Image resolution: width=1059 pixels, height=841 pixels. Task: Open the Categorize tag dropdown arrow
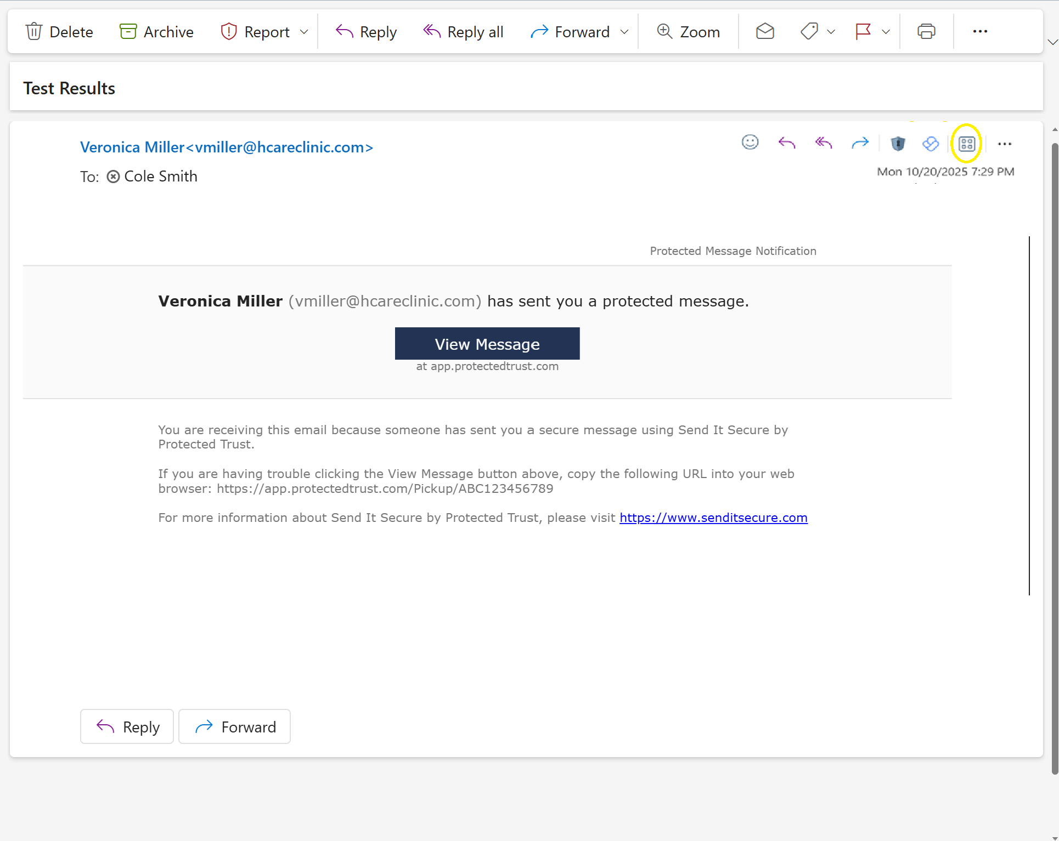click(x=831, y=32)
